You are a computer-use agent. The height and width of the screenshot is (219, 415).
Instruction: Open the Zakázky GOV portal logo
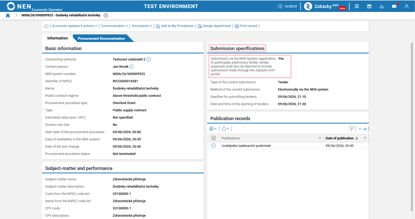pyautogui.click(x=325, y=6)
